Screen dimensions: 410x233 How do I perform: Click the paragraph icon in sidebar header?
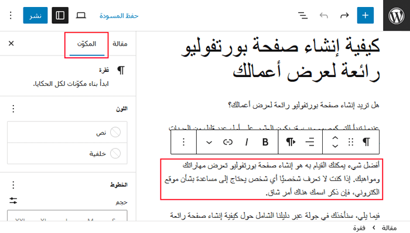(121, 71)
